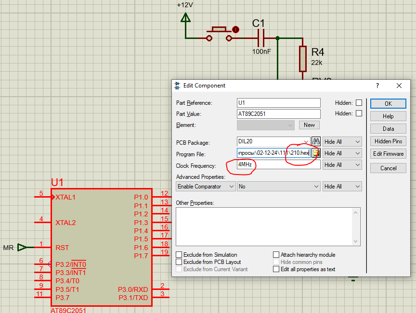Toggle Hidden checkbox for Part Value
This screenshot has height=313, width=416.
(359, 113)
